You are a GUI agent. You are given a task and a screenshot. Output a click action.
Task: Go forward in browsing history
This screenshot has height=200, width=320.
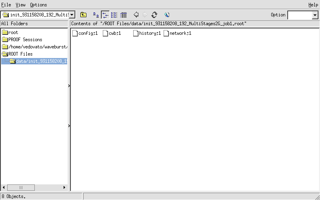coord(145,15)
